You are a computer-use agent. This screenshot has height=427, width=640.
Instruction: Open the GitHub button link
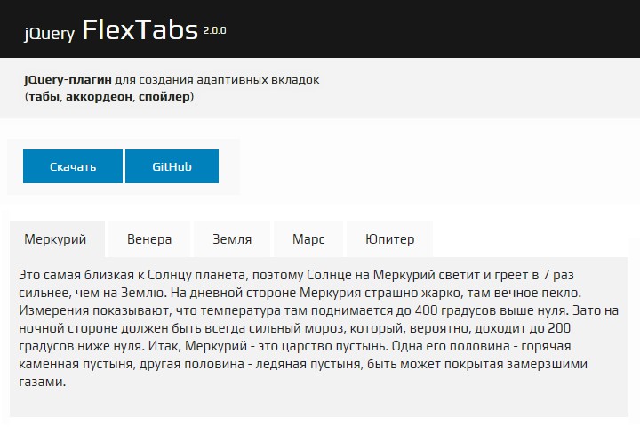172,166
